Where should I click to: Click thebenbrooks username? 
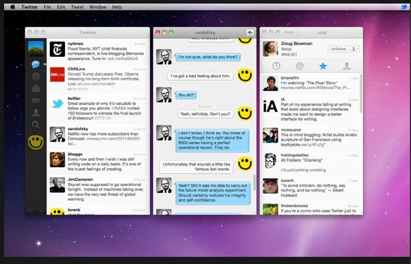click(x=294, y=205)
